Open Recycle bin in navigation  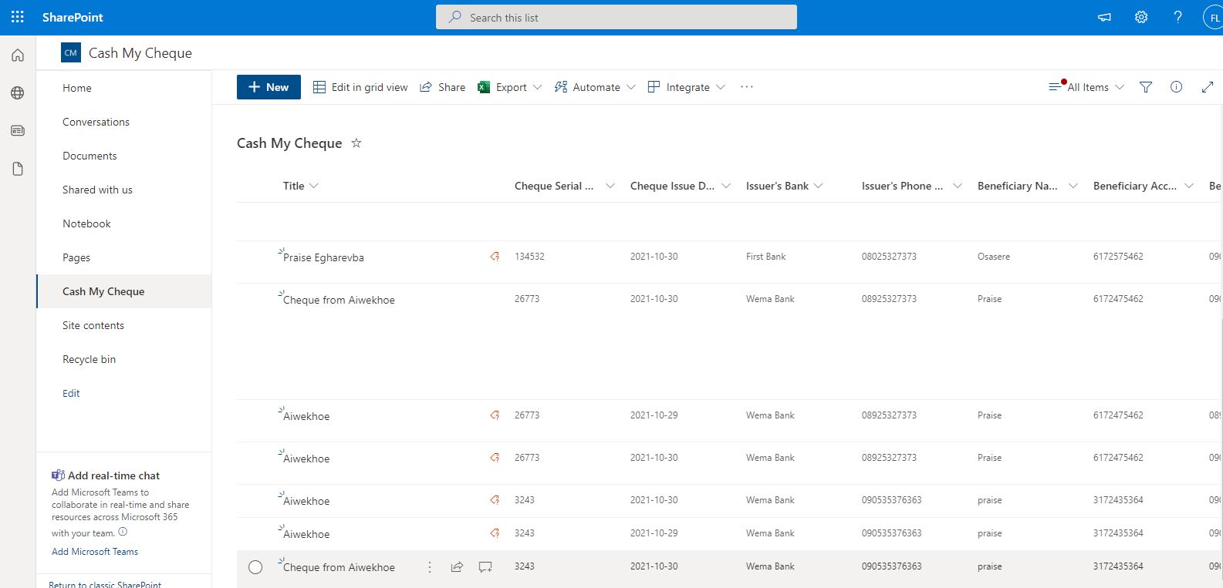(89, 359)
